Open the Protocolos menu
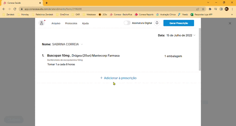The width and height of the screenshot is (236, 126). click(71, 23)
